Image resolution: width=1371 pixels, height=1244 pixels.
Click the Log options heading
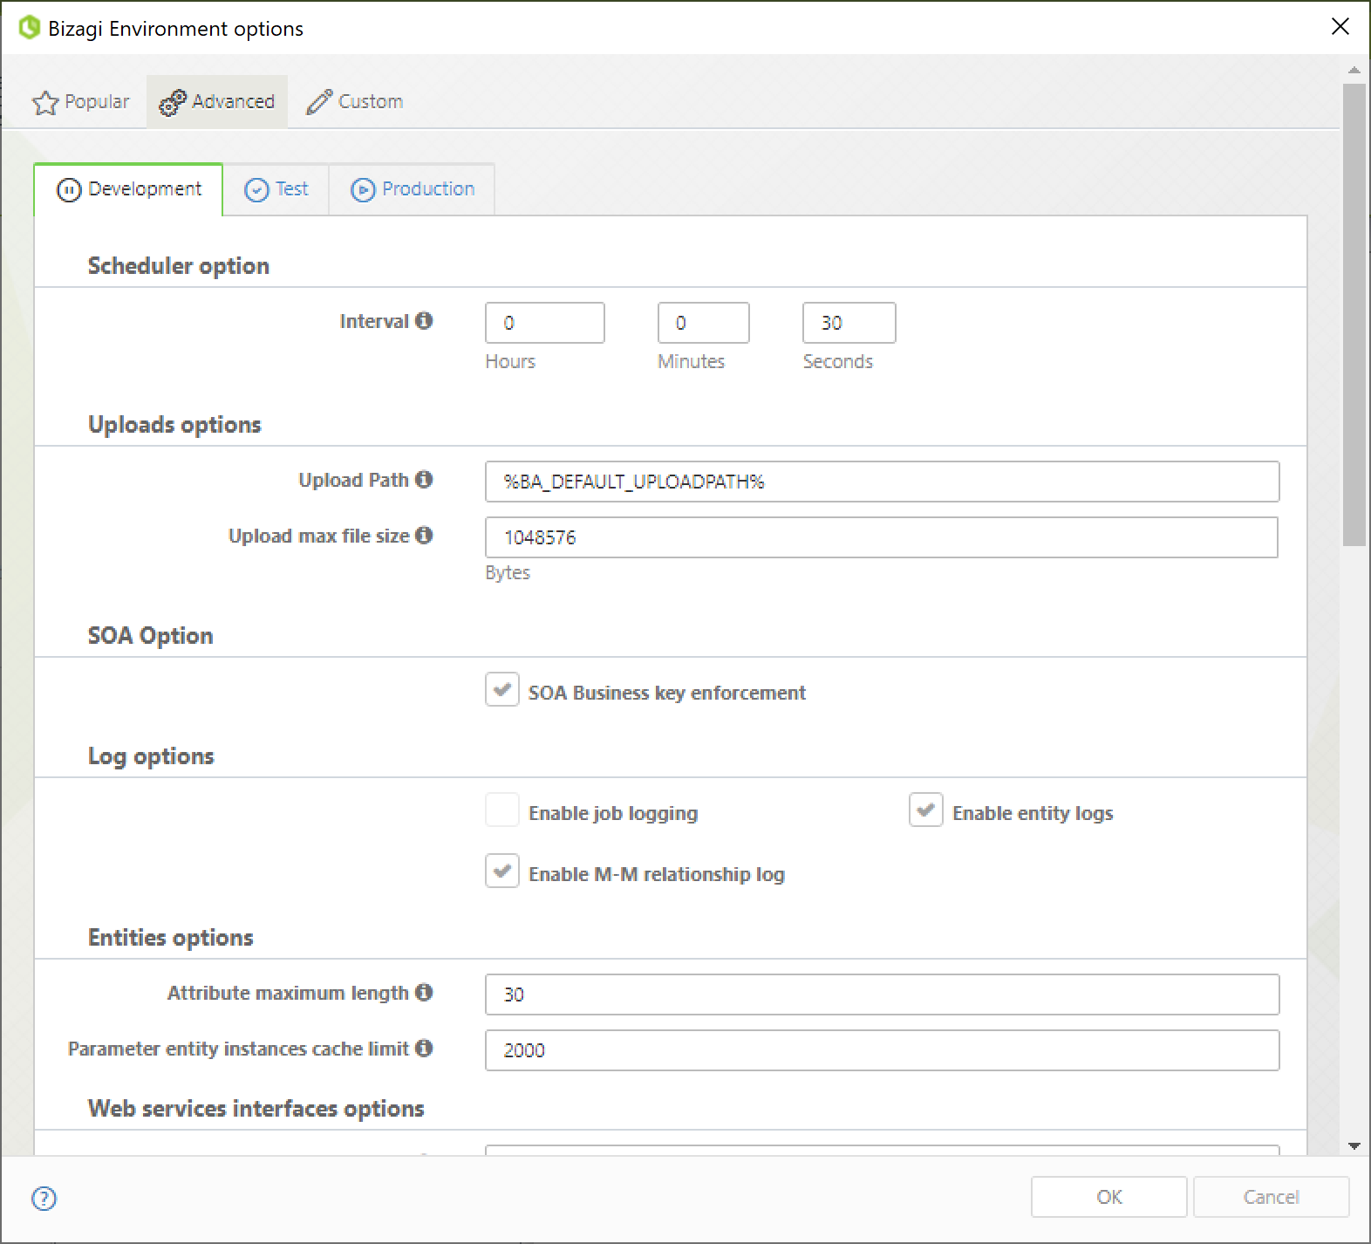151,756
